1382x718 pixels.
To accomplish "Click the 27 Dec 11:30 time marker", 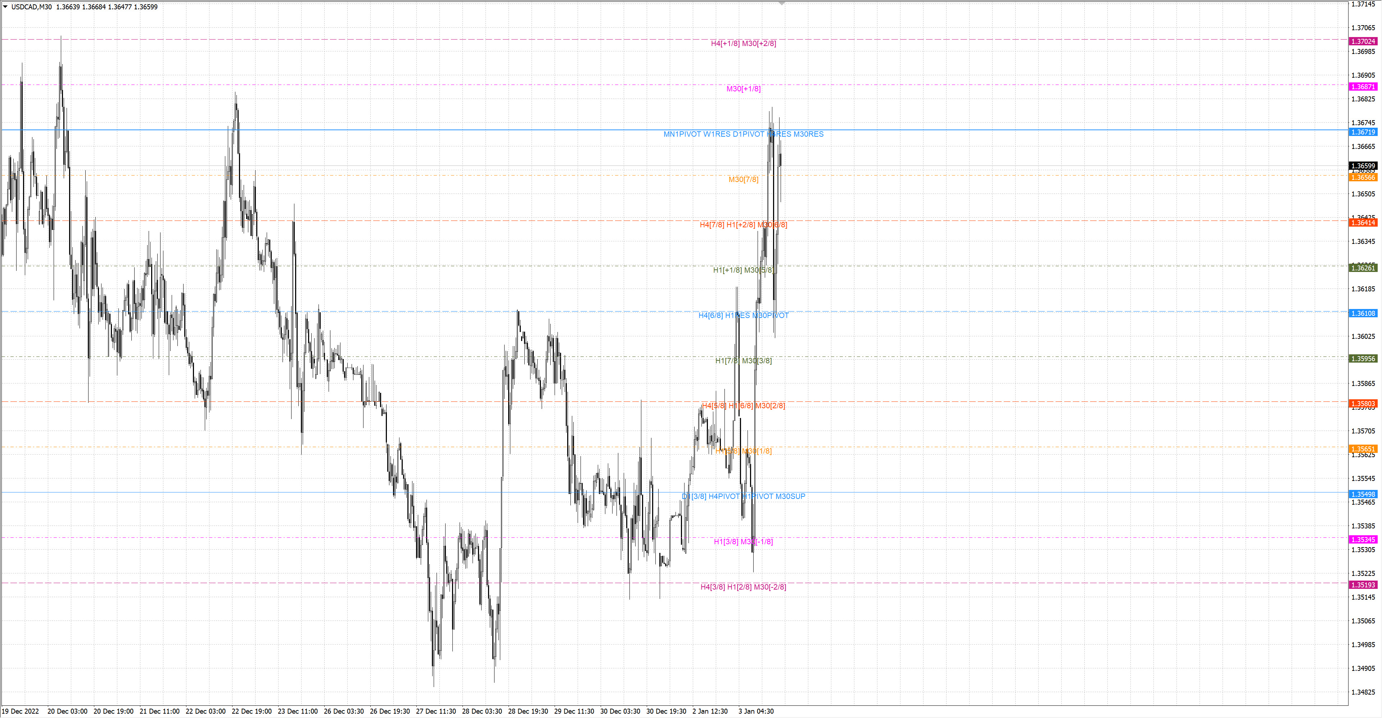I will point(435,711).
